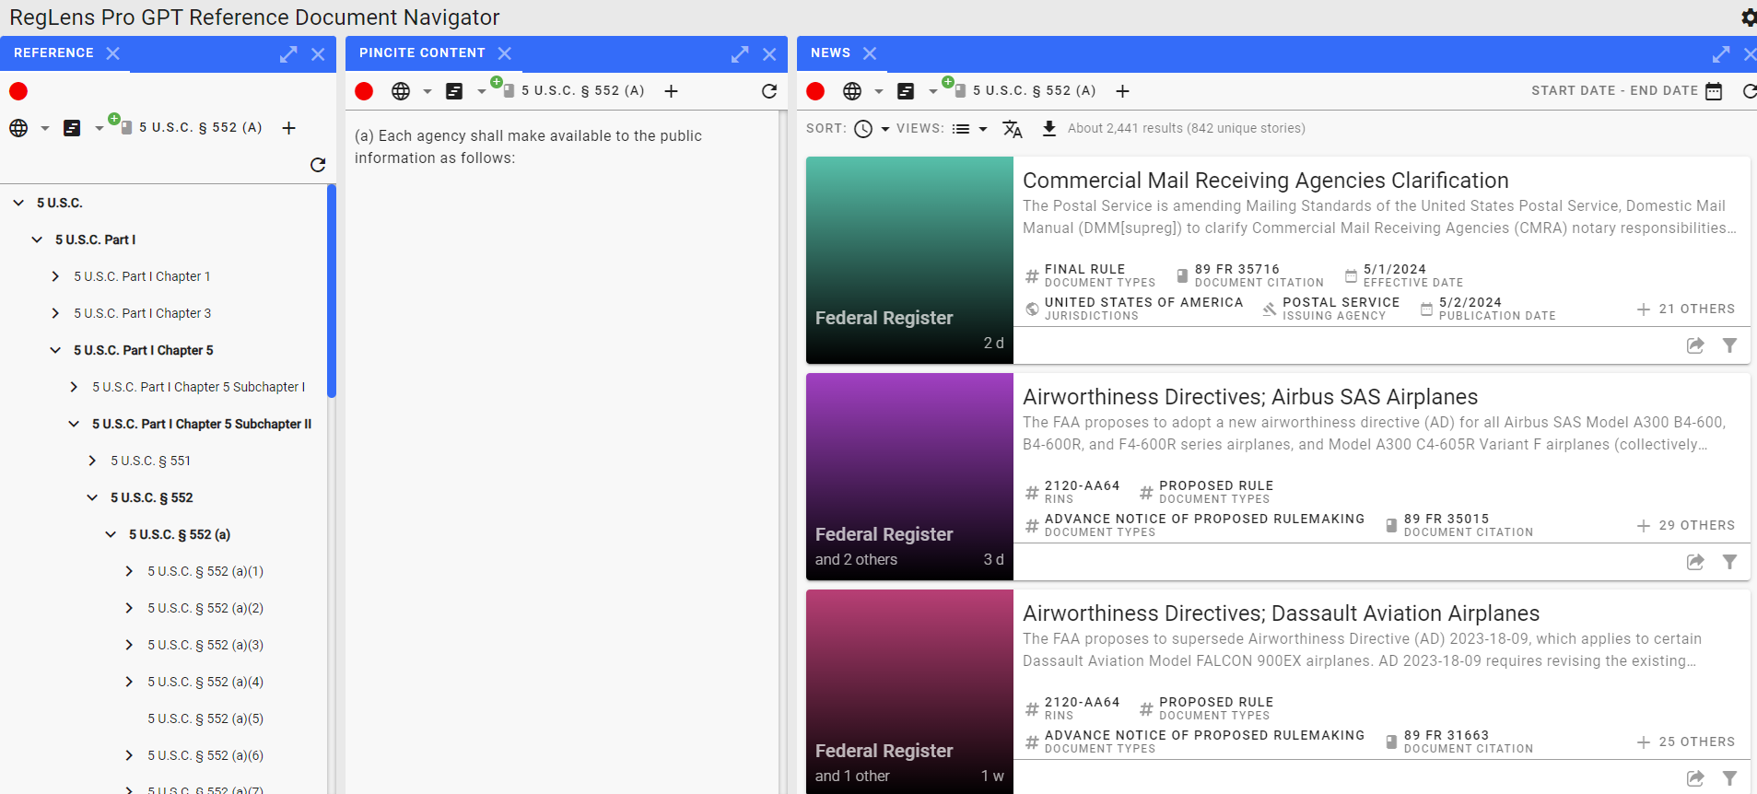
Task: Click the green Federal Register thumbnail
Action: click(x=909, y=260)
